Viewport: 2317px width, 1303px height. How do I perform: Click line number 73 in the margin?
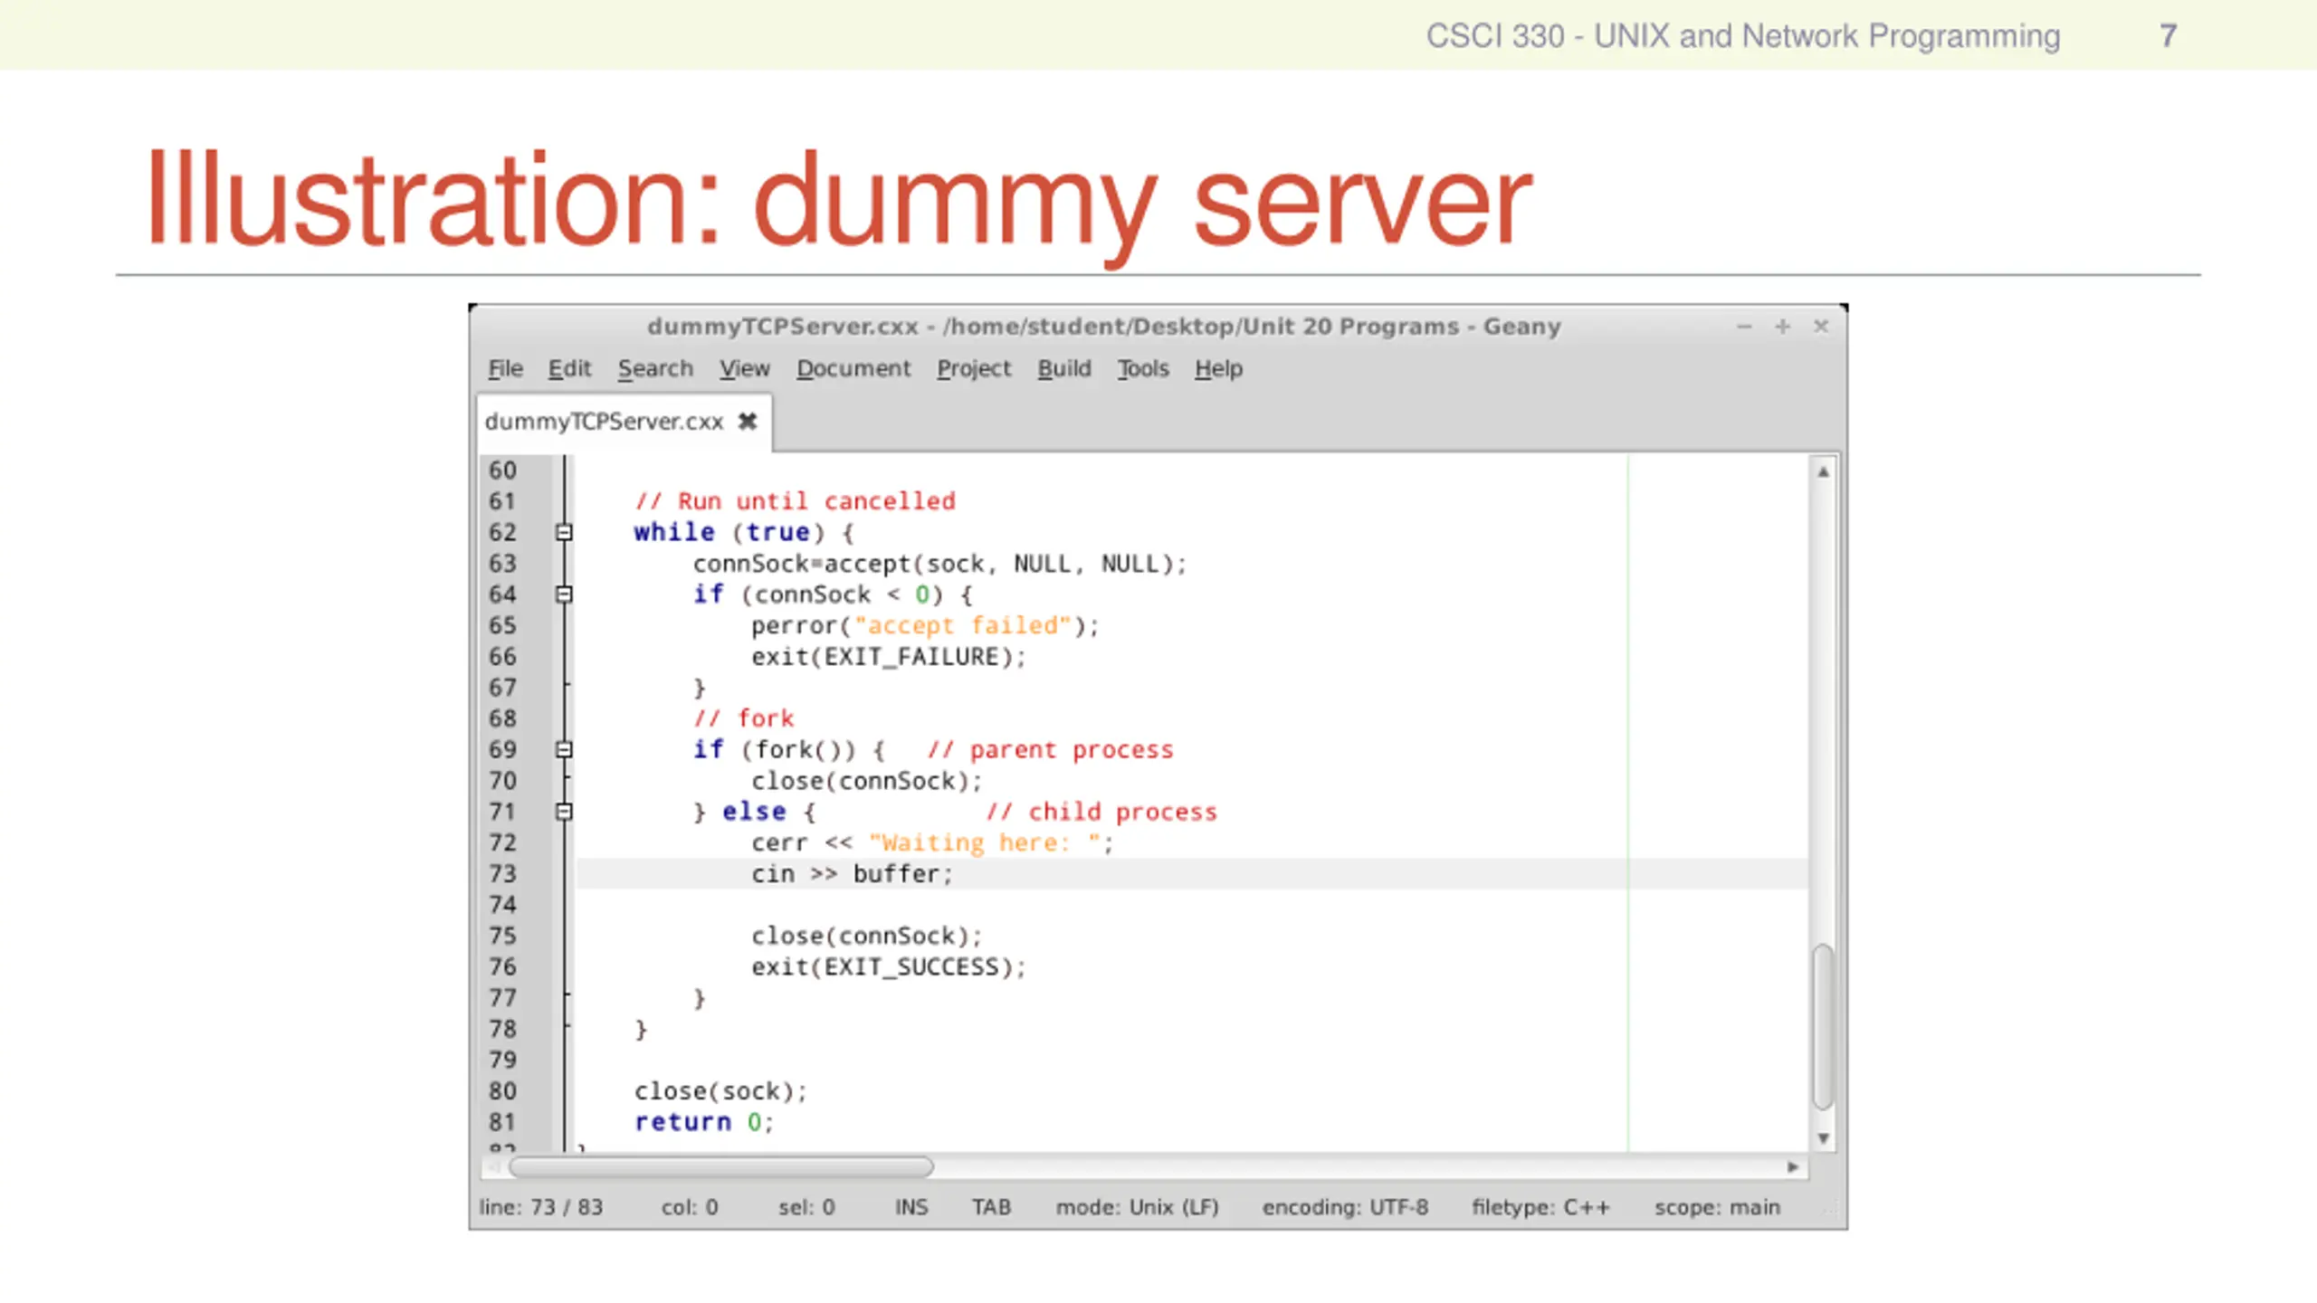point(503,874)
